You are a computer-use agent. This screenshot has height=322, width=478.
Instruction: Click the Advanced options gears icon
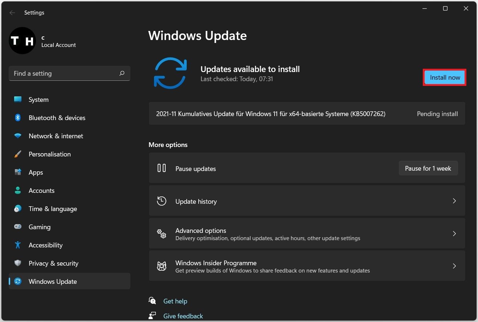(162, 234)
